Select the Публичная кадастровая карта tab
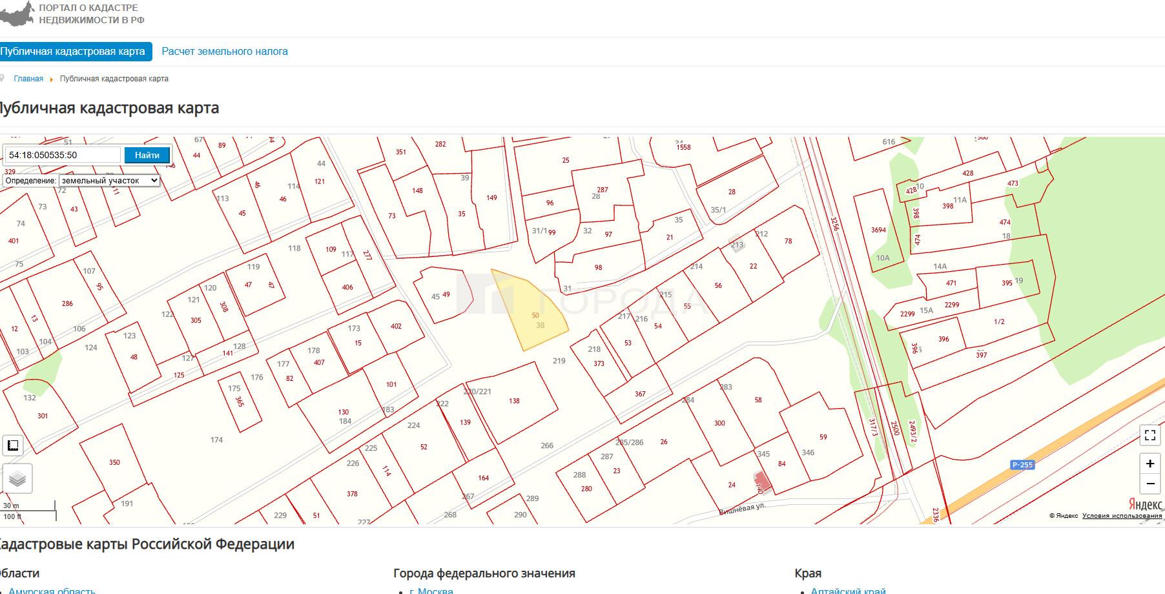This screenshot has width=1165, height=594. coord(74,52)
